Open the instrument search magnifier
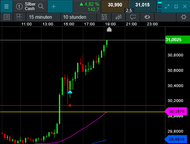190x144 pixels. (41, 6)
